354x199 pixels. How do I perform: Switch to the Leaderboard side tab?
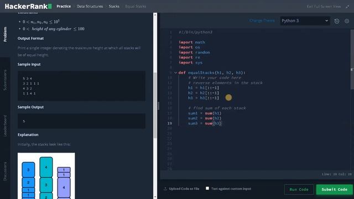[5, 125]
